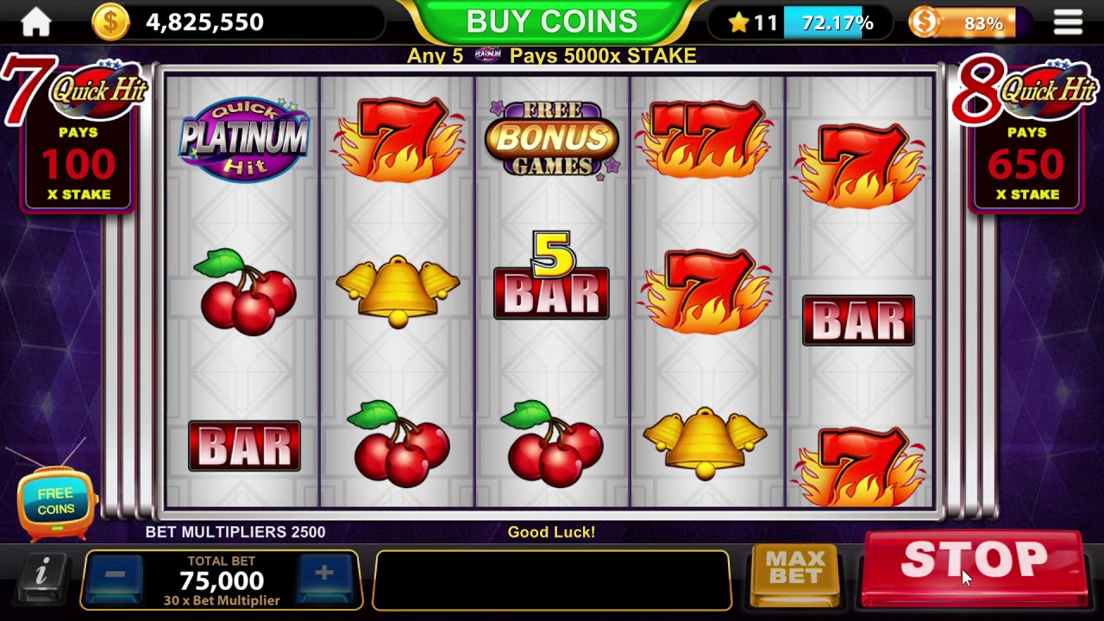This screenshot has width=1104, height=621.
Task: Click the Total Bet 75,000 display
Action: (222, 580)
